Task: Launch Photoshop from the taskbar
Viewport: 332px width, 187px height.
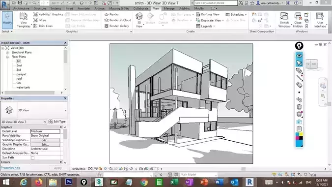Action: (69, 182)
